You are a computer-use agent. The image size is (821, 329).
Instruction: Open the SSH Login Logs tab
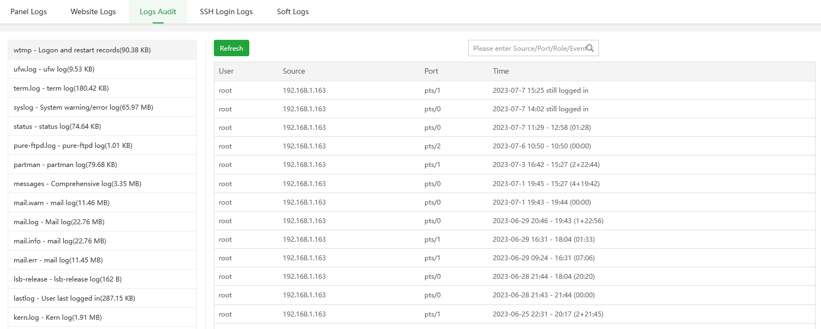pyautogui.click(x=226, y=11)
